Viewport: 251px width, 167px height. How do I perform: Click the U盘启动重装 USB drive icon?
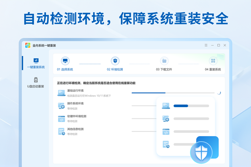(36, 80)
